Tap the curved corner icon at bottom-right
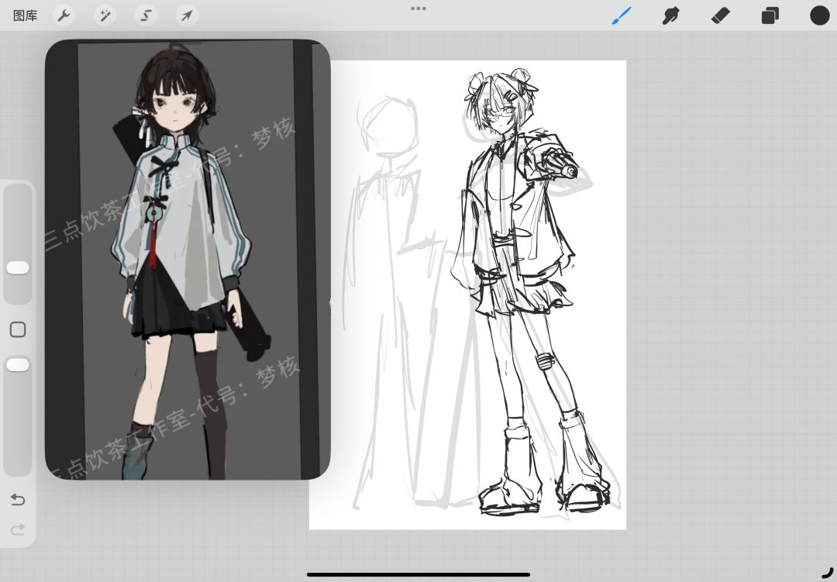The height and width of the screenshot is (582, 837). point(827,572)
